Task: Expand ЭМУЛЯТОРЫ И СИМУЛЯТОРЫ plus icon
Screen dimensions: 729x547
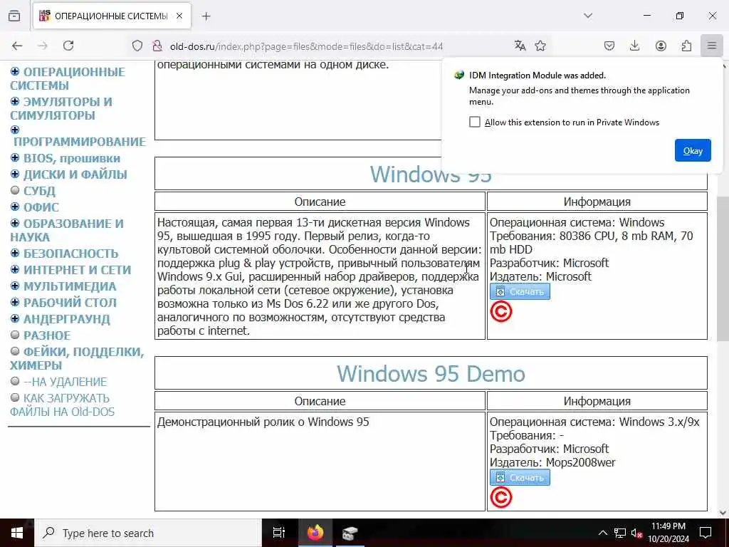Action: [x=15, y=101]
